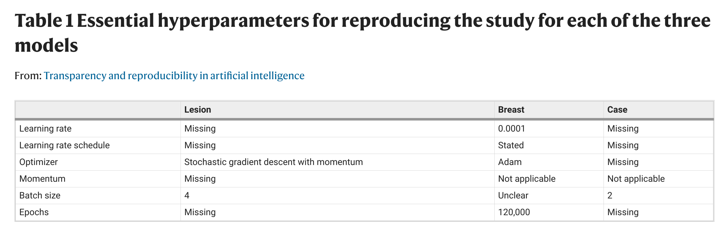This screenshot has height=230, width=720.
Task: Click the 120,000 epochs cell
Action: pyautogui.click(x=514, y=212)
